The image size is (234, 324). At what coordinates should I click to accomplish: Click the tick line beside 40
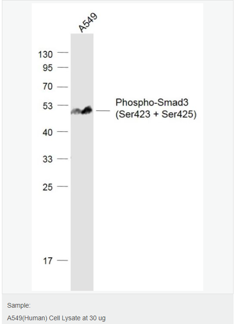coord(62,131)
